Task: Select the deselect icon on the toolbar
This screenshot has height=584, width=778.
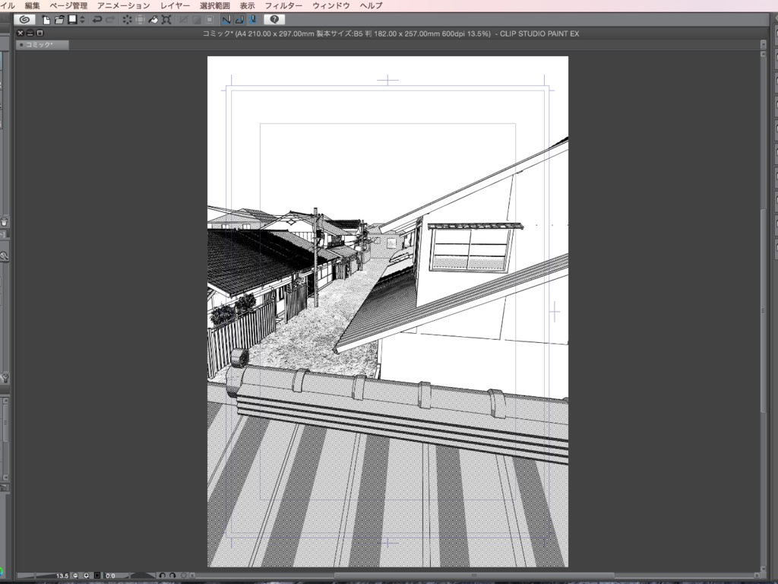Action: point(128,20)
